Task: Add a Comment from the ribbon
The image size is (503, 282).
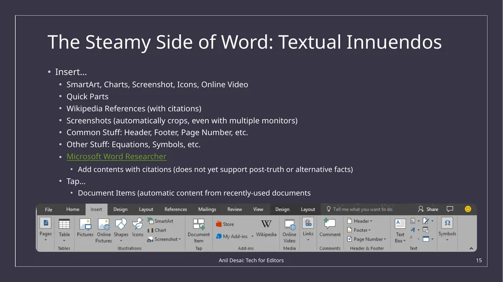Action: pyautogui.click(x=330, y=228)
